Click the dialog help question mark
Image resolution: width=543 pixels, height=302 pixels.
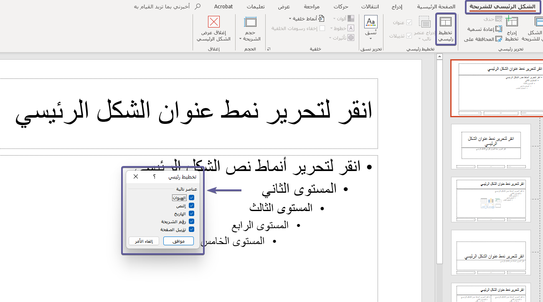[155, 177]
